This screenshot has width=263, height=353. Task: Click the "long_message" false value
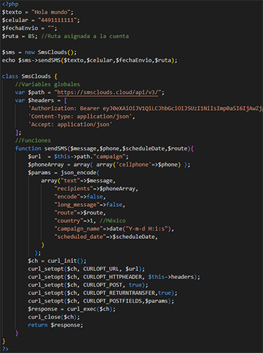click(114, 205)
